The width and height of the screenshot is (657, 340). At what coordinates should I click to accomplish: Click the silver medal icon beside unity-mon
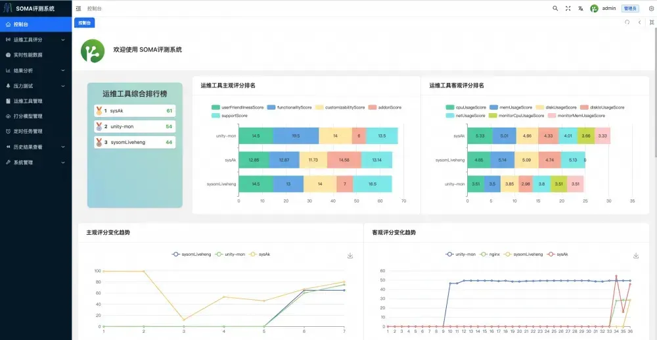[99, 127]
